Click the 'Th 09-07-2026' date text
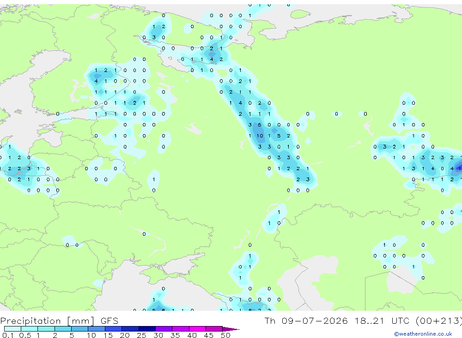The image size is (462, 338). pos(306,320)
